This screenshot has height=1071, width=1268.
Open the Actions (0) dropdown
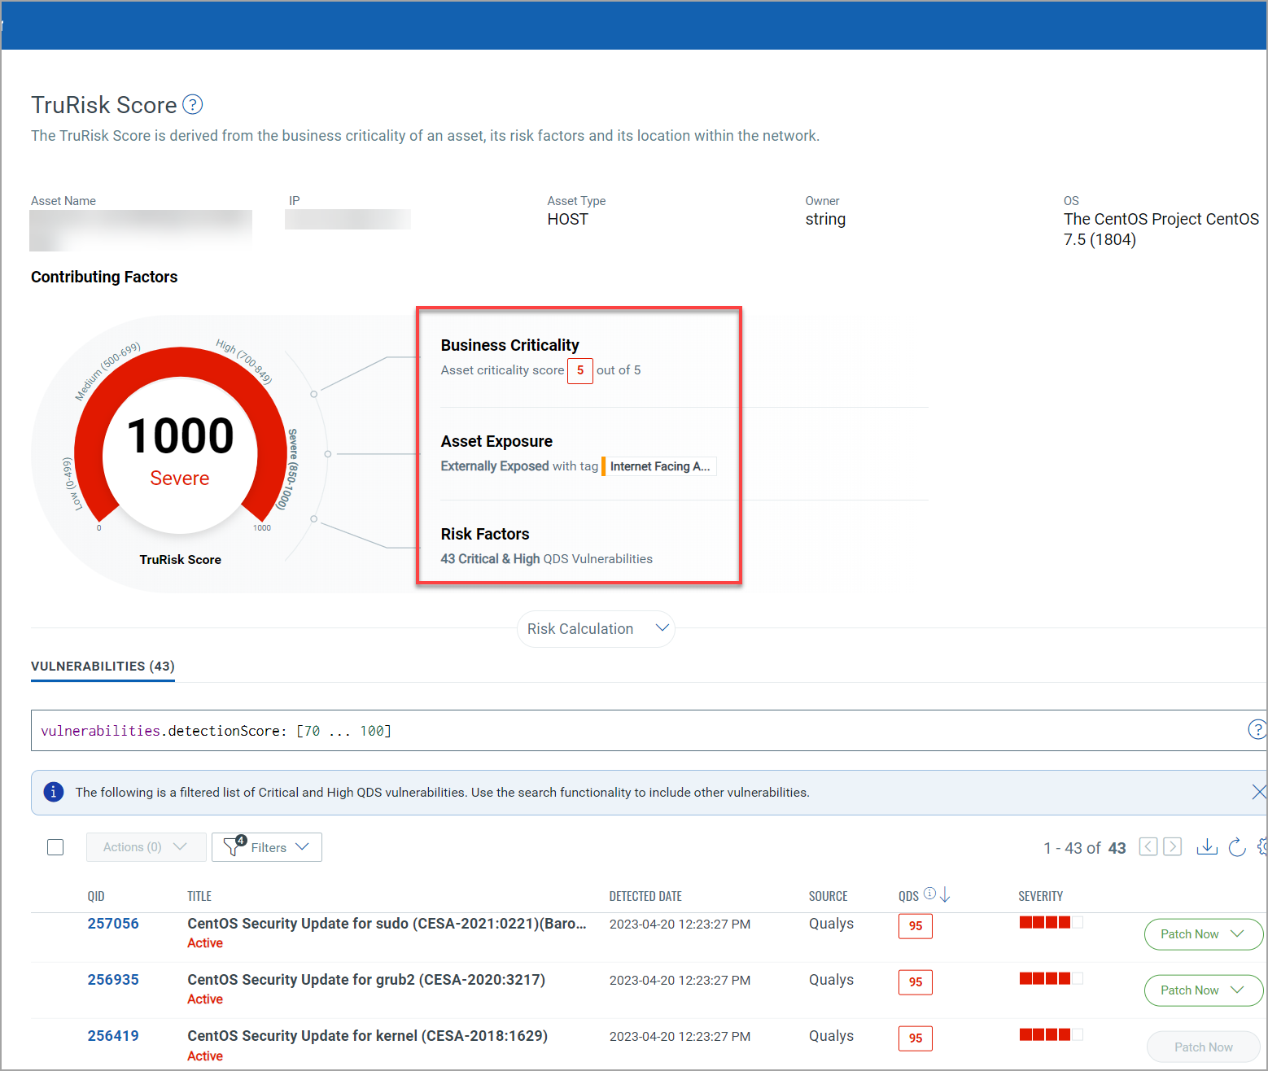coord(146,847)
